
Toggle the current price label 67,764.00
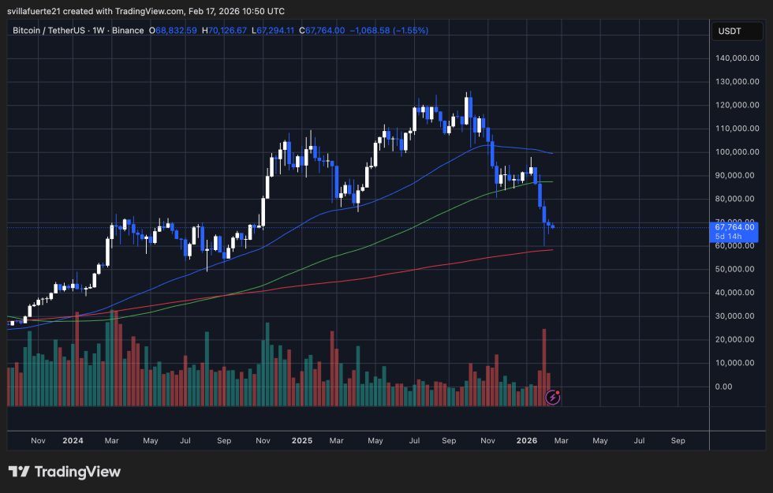[734, 227]
